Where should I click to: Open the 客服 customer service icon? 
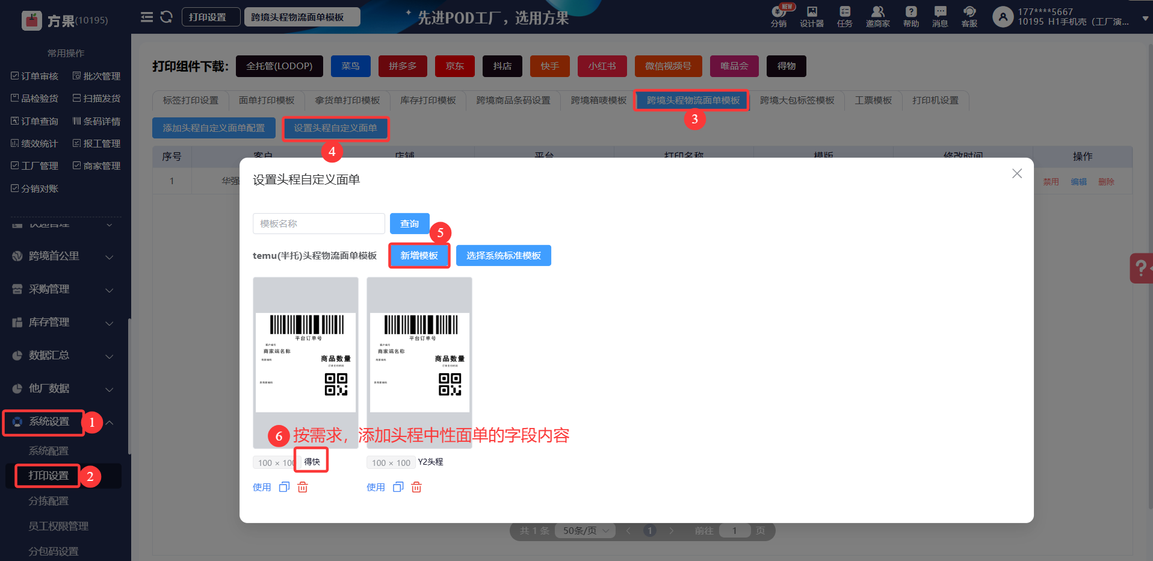point(969,16)
